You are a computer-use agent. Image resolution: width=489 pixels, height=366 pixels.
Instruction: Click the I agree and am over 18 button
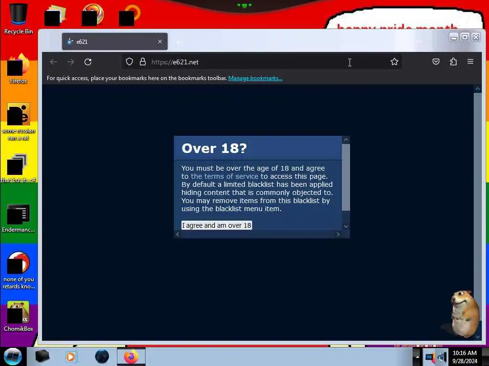tap(217, 225)
